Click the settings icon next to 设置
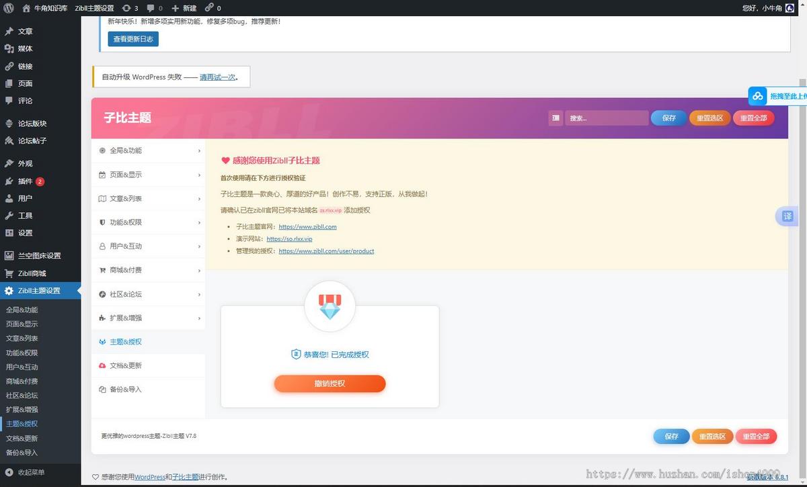Image resolution: width=807 pixels, height=487 pixels. click(9, 233)
